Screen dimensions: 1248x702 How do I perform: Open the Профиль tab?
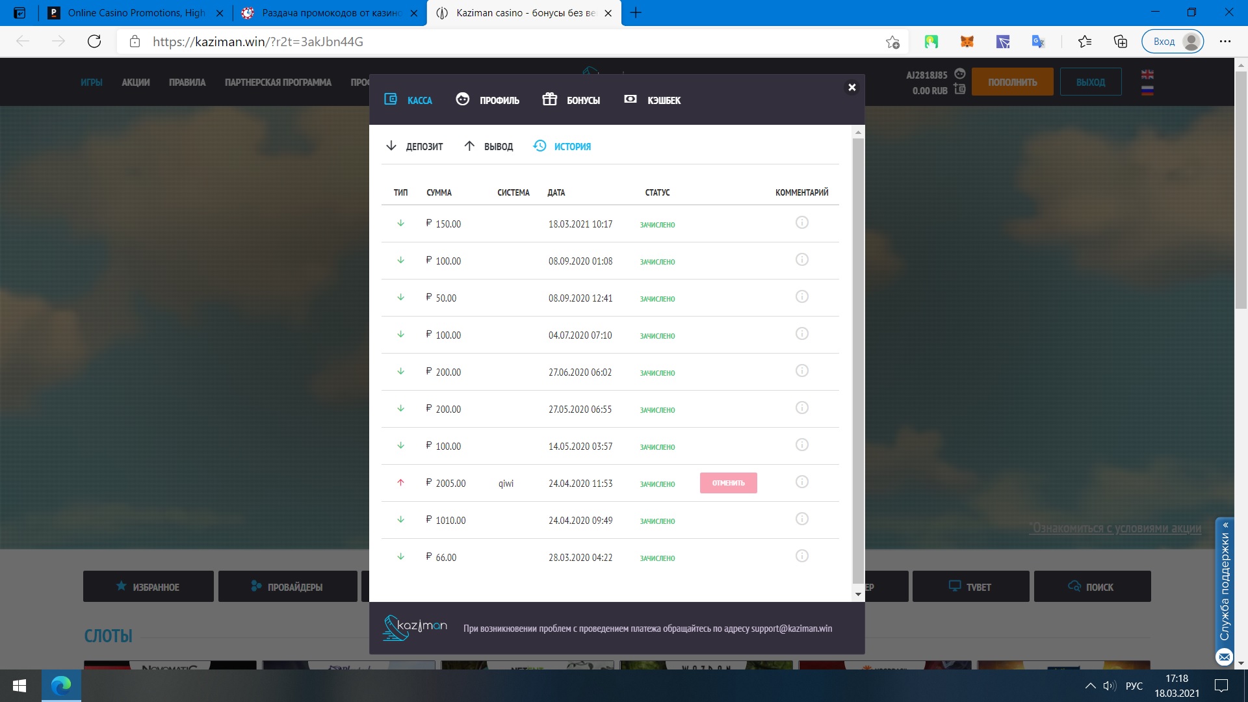point(487,99)
